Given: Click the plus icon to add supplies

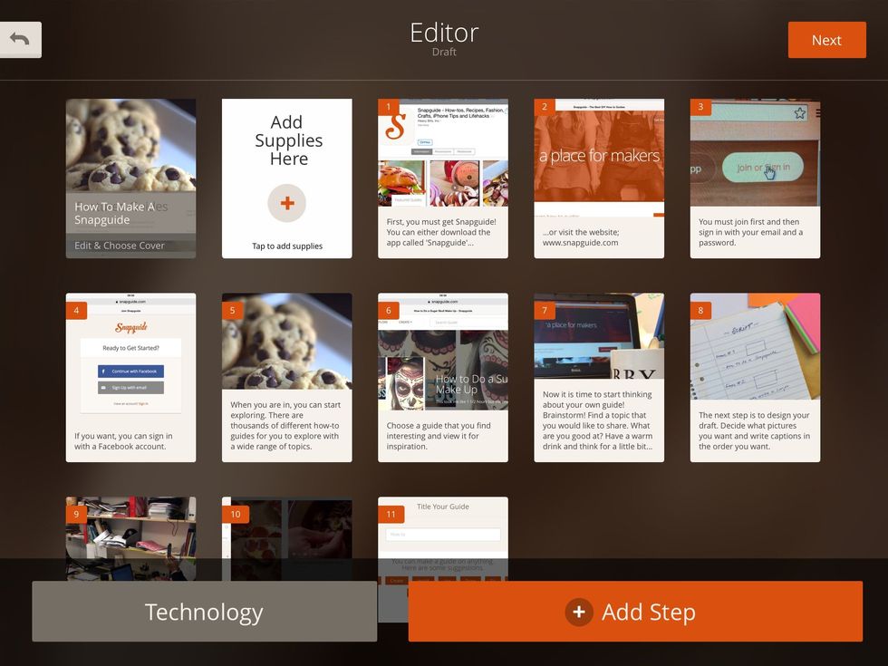Looking at the screenshot, I should click(x=287, y=203).
